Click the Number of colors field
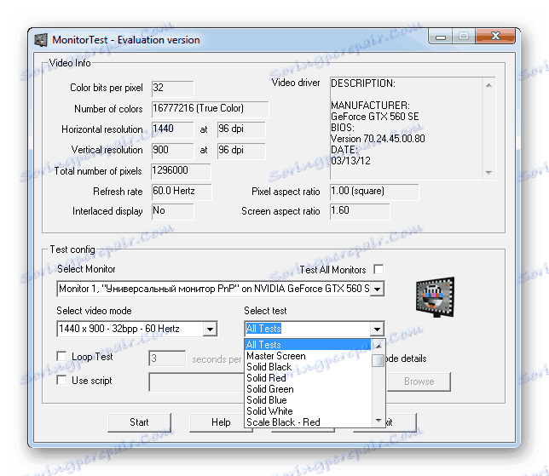 210,109
